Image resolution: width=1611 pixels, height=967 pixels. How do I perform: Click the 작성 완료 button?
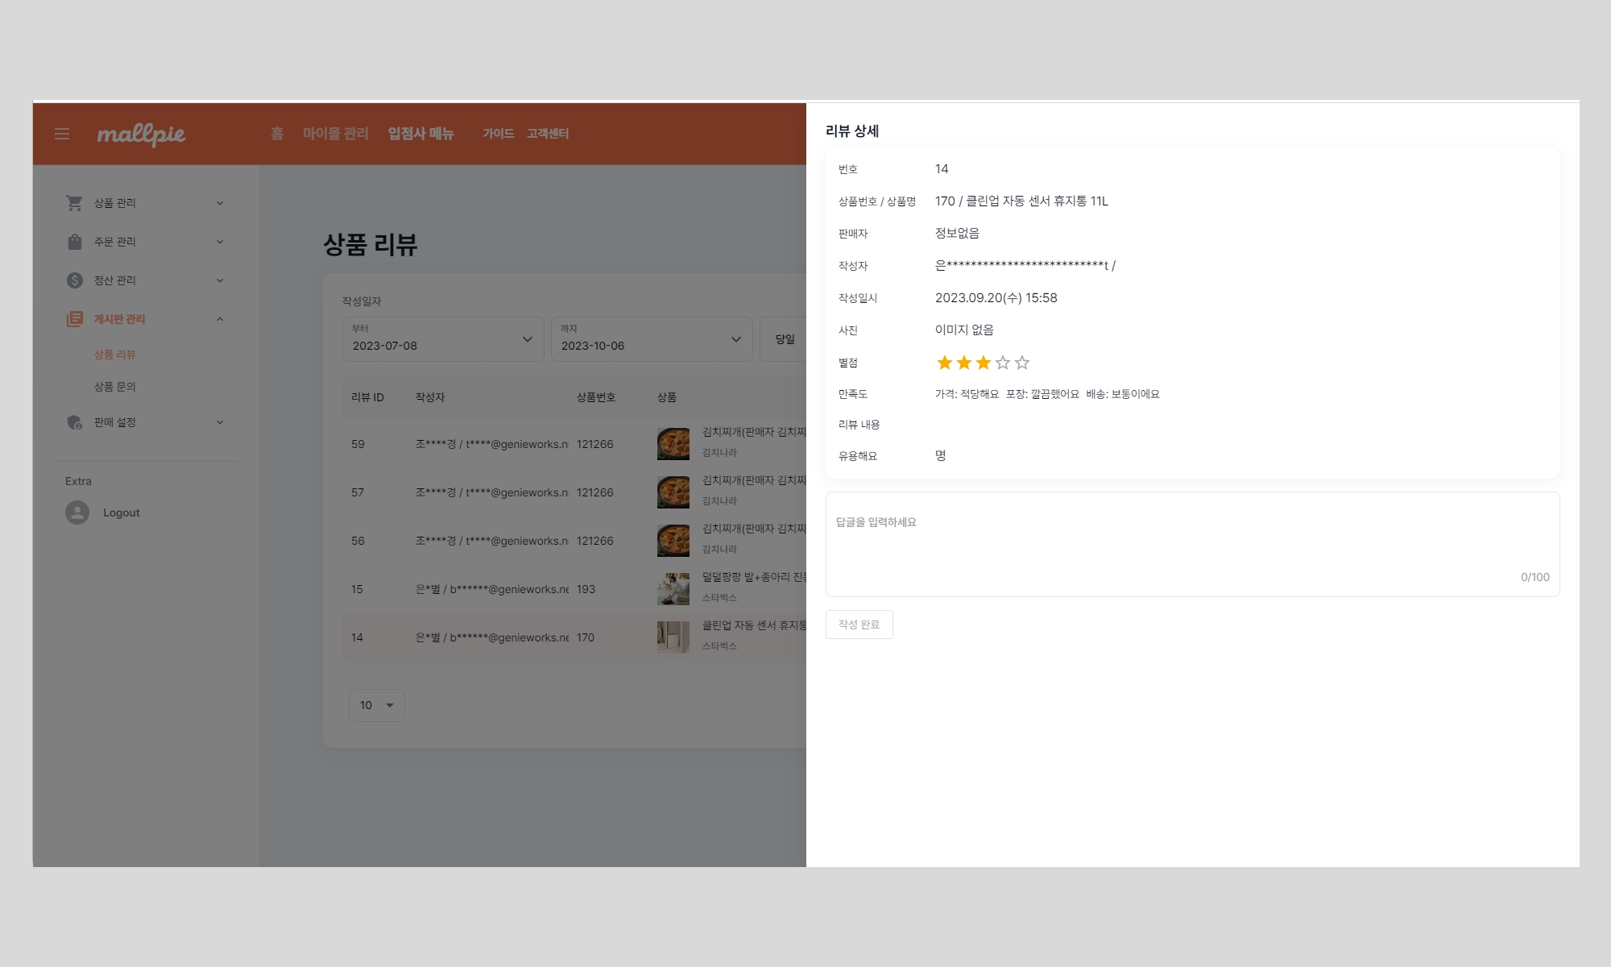coord(859,625)
